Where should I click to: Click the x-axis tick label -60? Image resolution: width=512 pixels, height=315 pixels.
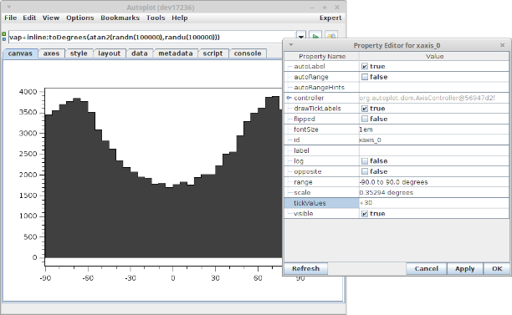click(x=88, y=278)
